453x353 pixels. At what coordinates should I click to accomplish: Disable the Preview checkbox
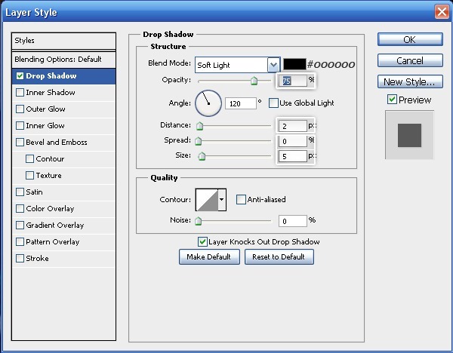(x=391, y=100)
